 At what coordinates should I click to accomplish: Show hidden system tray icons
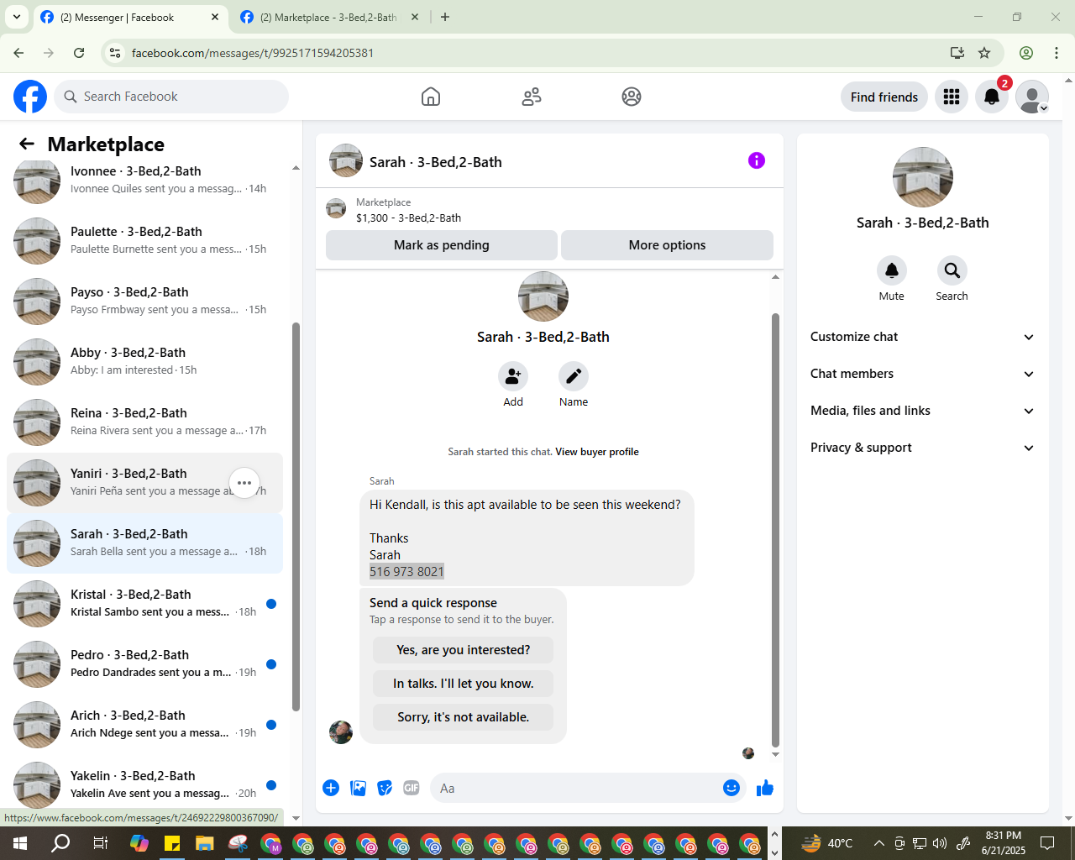[878, 843]
